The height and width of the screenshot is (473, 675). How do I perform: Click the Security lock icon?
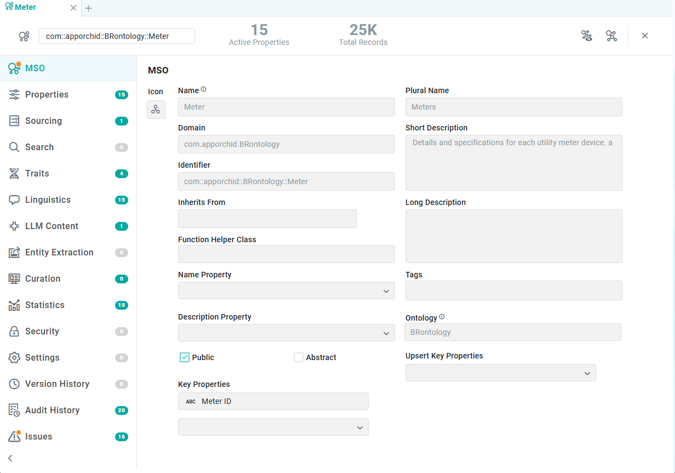pyautogui.click(x=14, y=332)
